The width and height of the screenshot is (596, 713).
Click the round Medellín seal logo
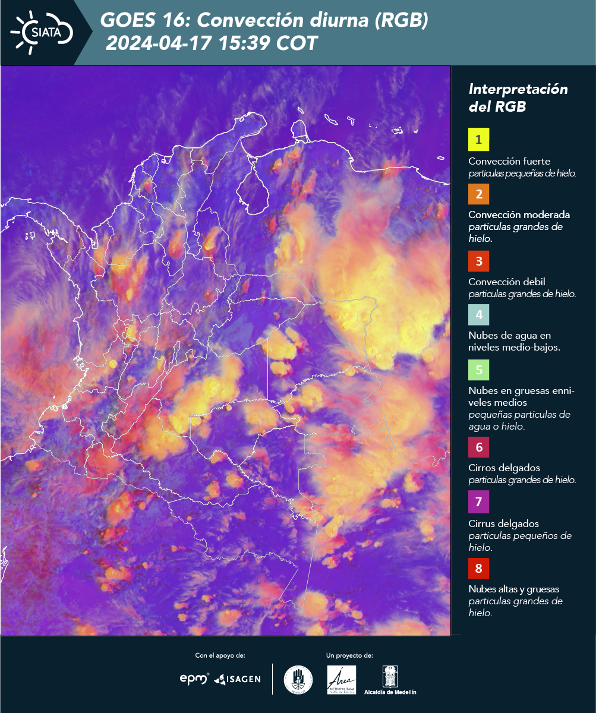298,680
